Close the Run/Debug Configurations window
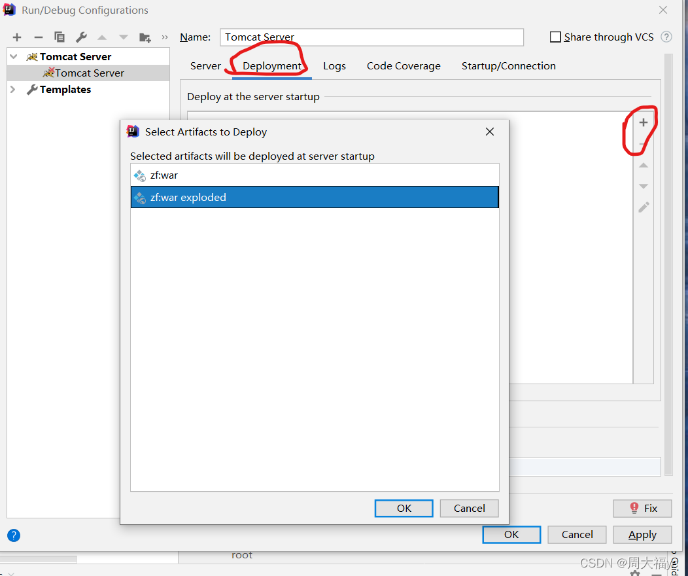This screenshot has height=576, width=688. (x=663, y=10)
